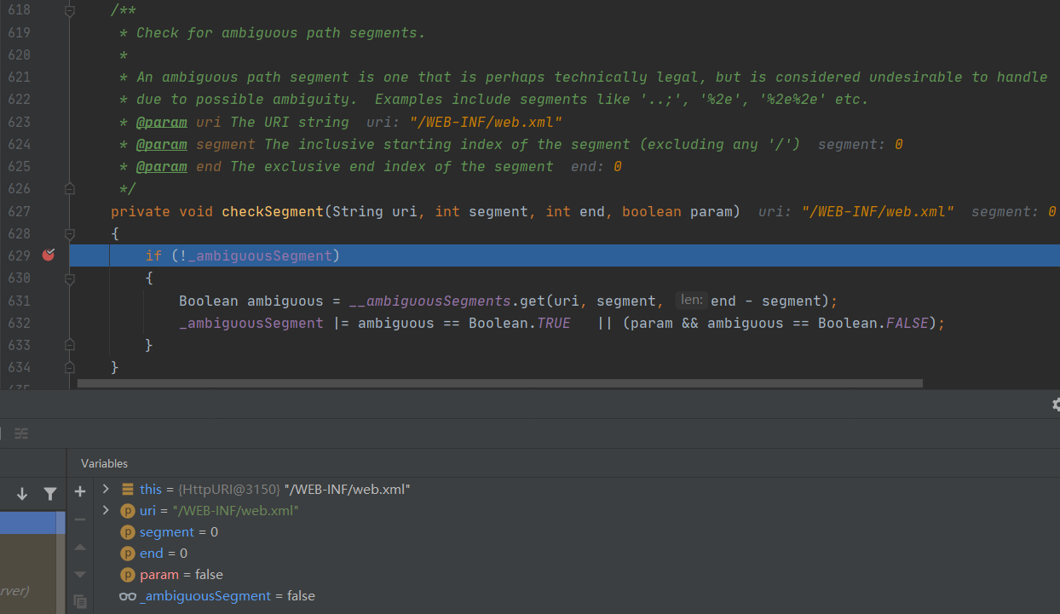Click the threads view icon in debug toolbar
This screenshot has height=614, width=1060.
tap(21, 433)
